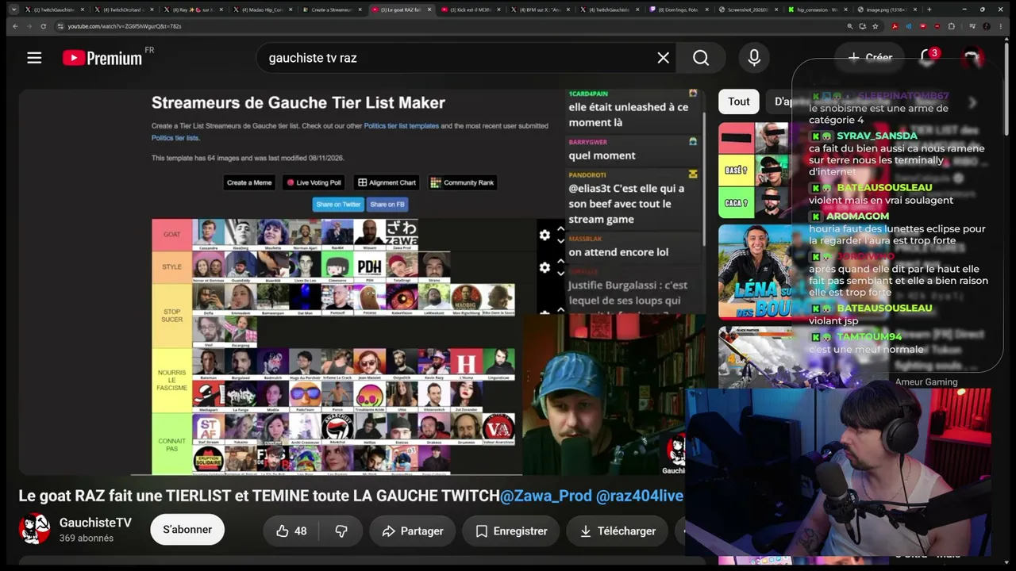Image resolution: width=1016 pixels, height=571 pixels.
Task: Switch to the Create a Streameur tab
Action: [x=334, y=10]
